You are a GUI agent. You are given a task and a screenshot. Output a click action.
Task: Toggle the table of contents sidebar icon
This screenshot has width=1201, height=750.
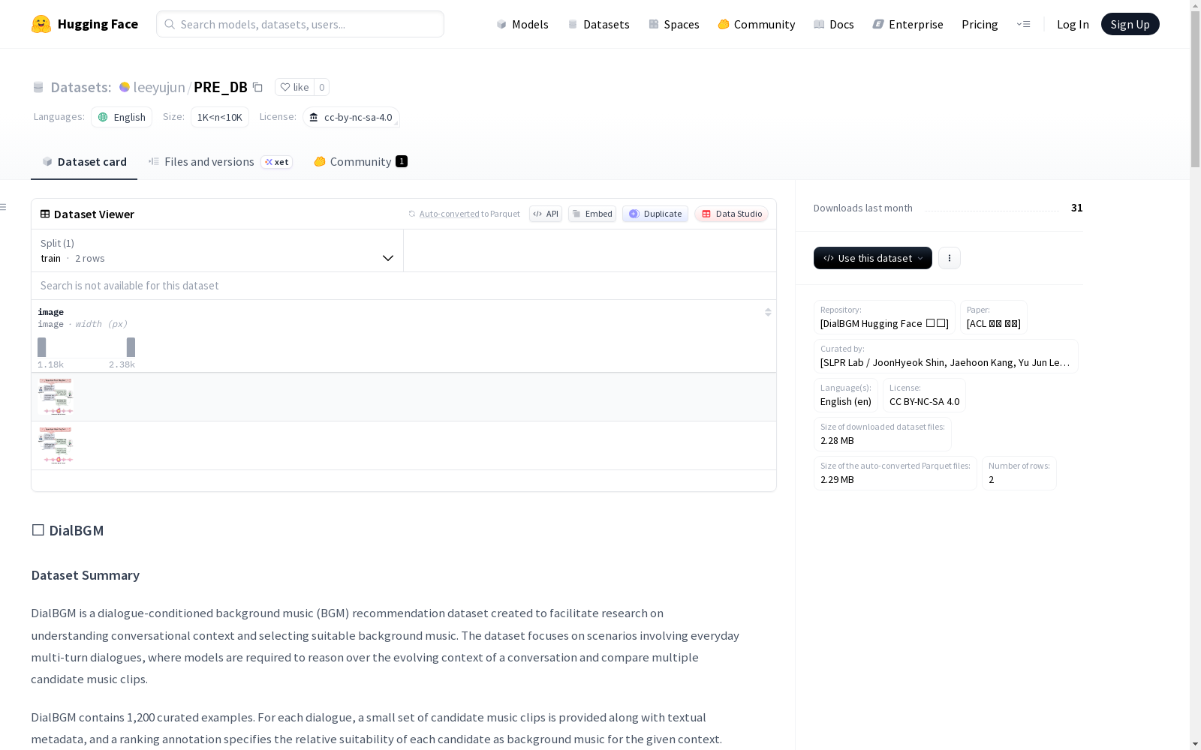(x=4, y=207)
